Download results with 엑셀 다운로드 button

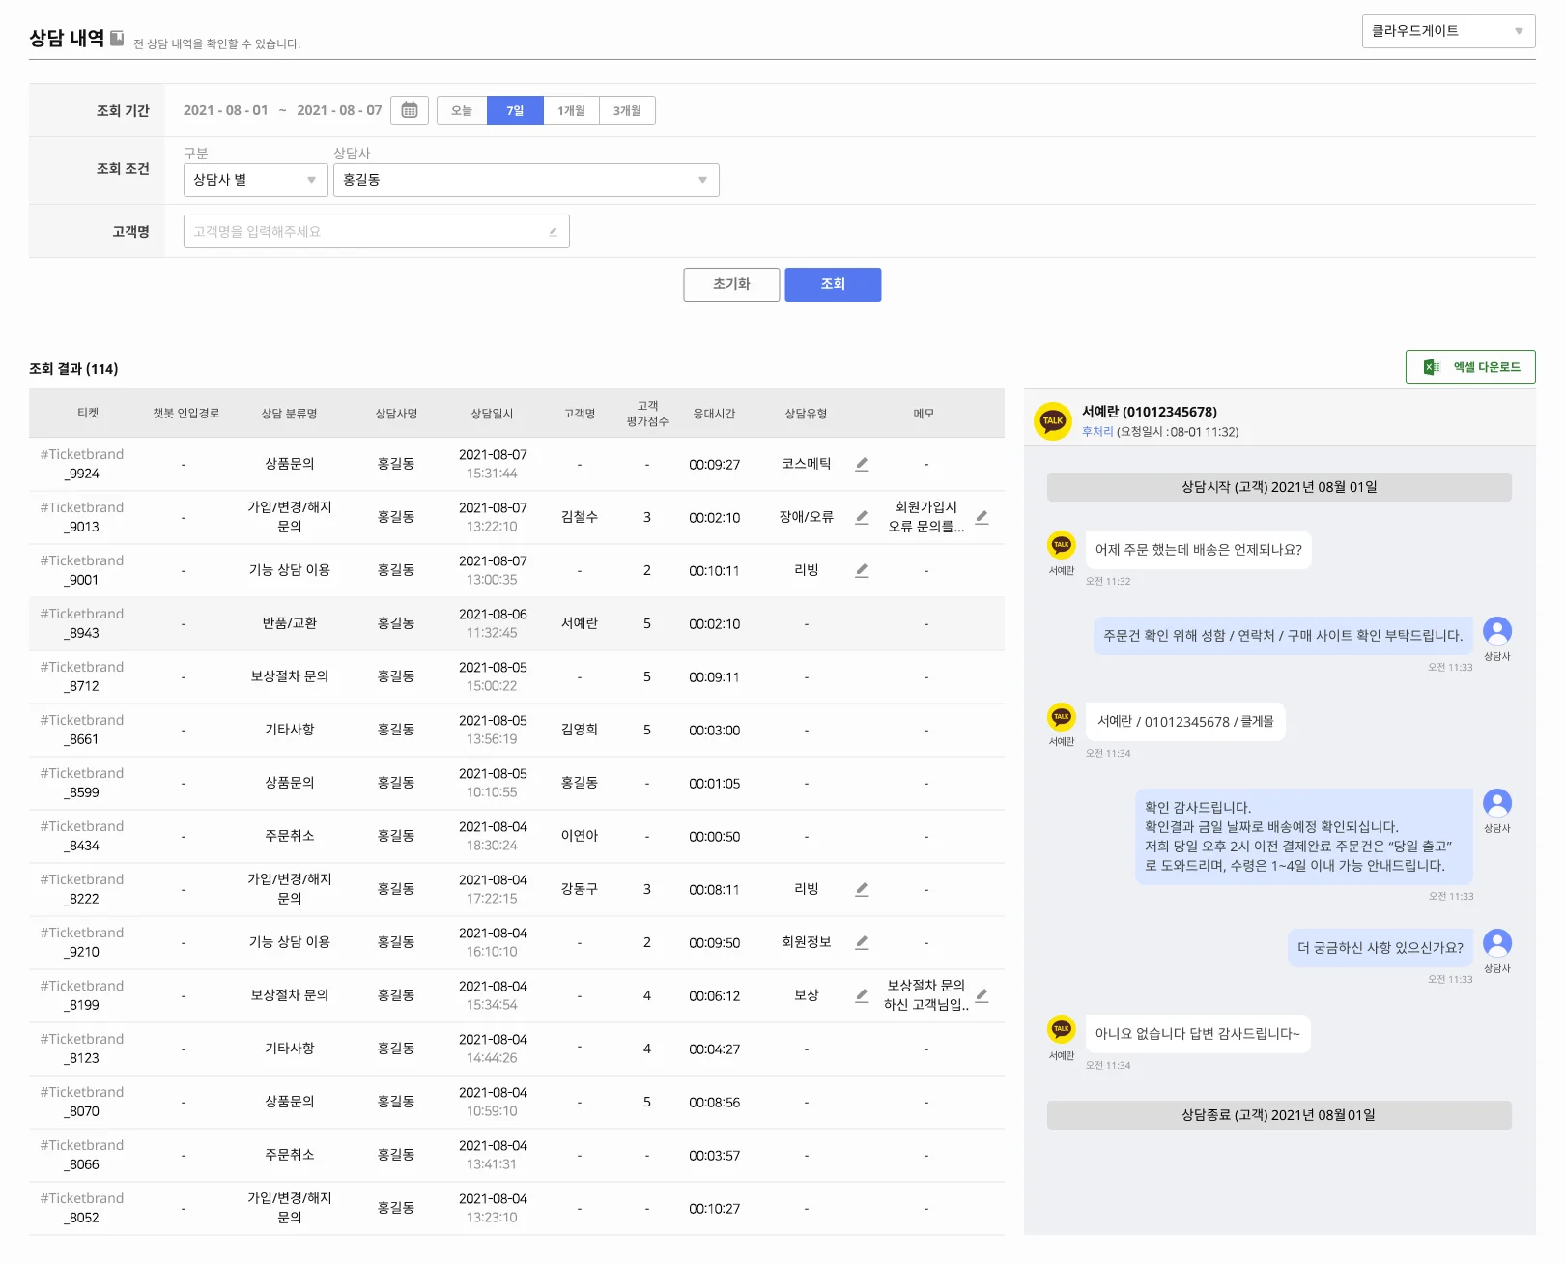1469,367
